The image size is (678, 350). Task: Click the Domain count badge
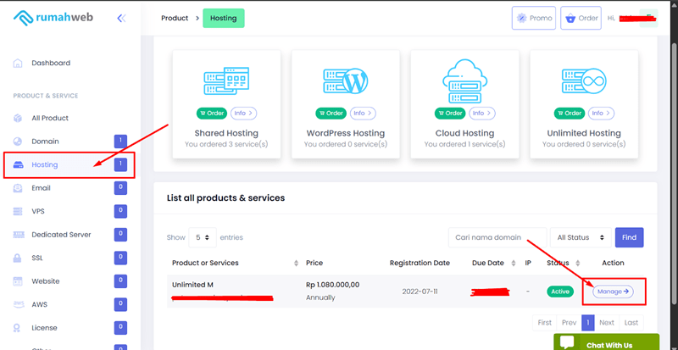tap(120, 142)
